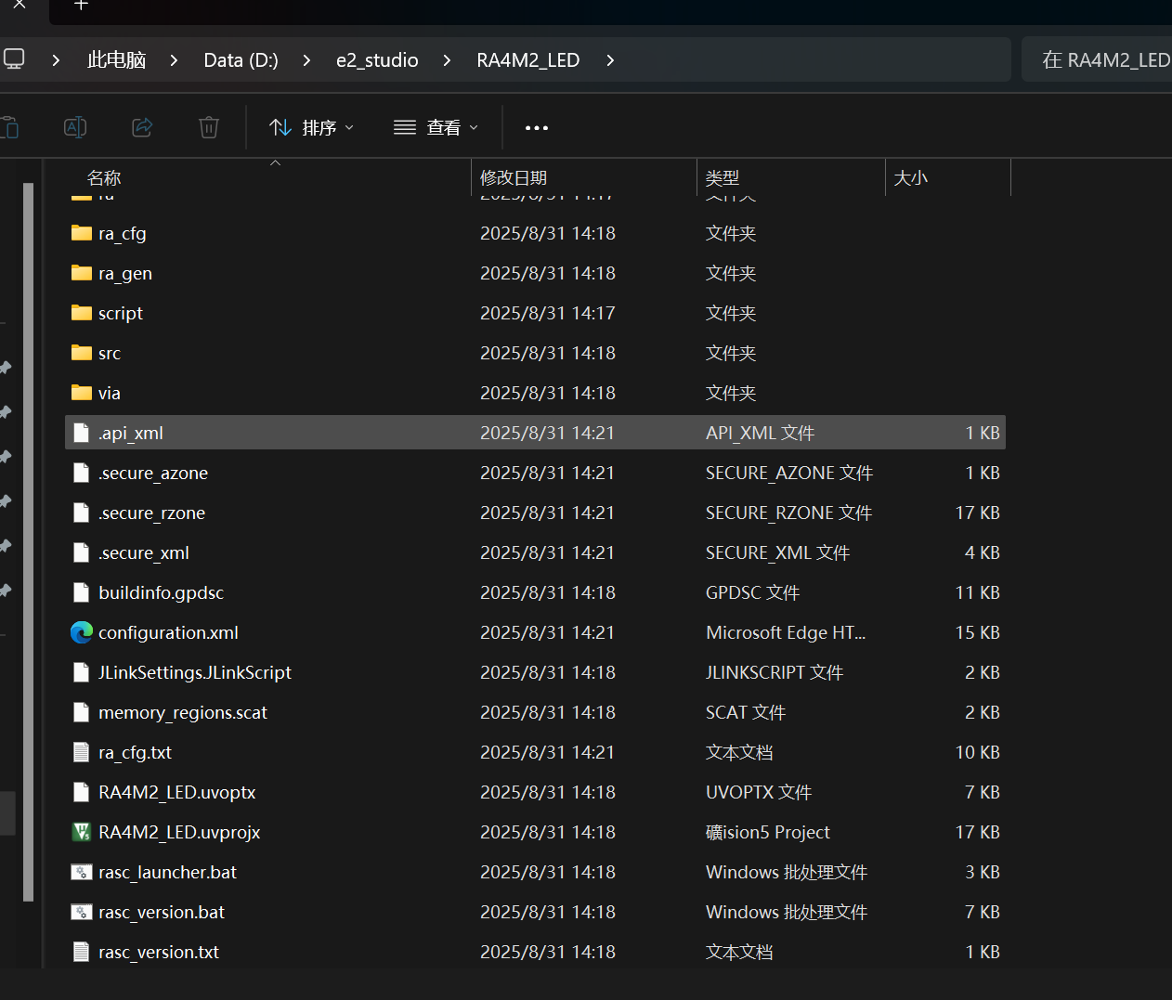Go to 此电脑 in address bar

pyautogui.click(x=117, y=60)
